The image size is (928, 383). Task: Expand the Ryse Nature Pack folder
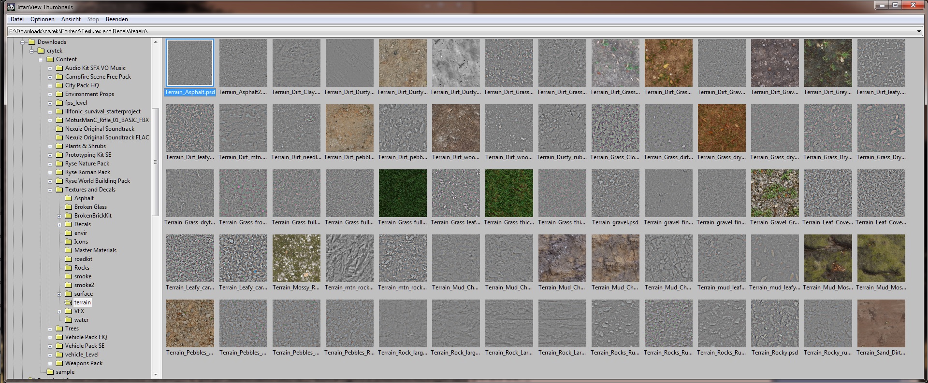[x=50, y=164]
